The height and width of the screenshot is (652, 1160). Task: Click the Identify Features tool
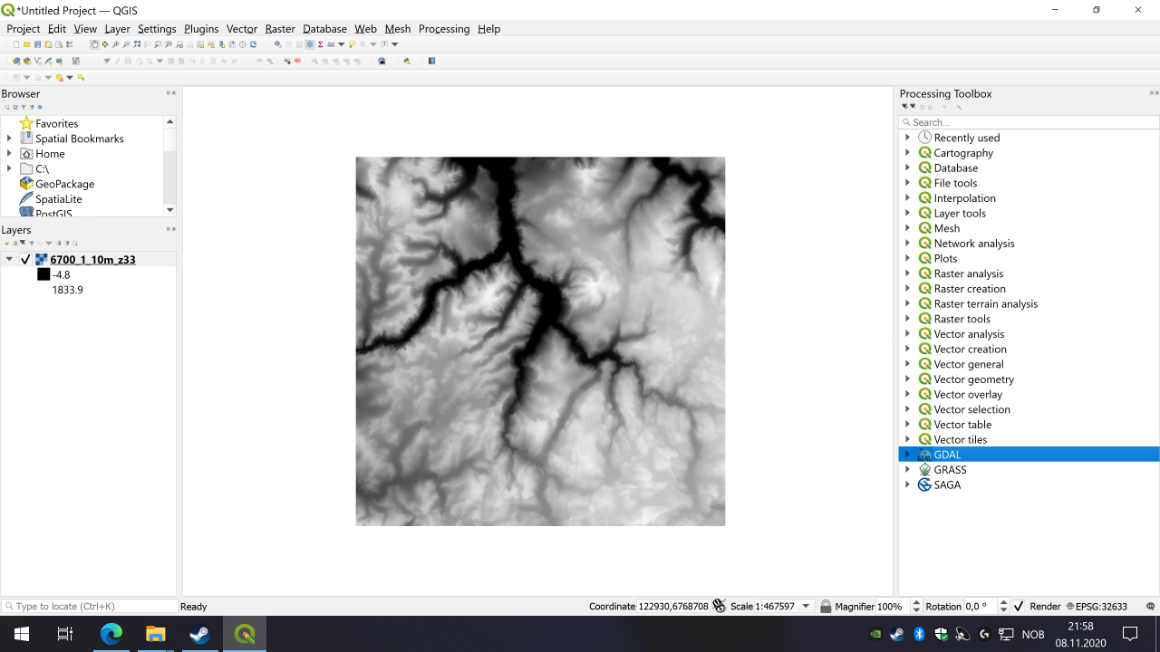278,44
